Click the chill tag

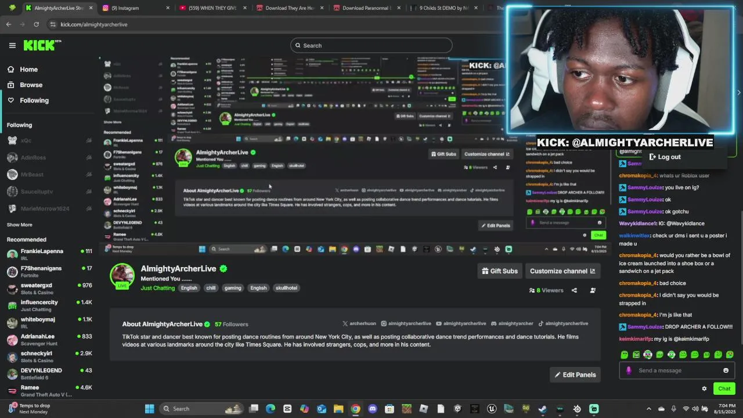211,288
